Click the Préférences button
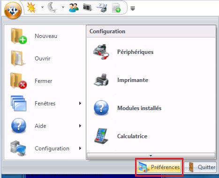 pos(159,167)
